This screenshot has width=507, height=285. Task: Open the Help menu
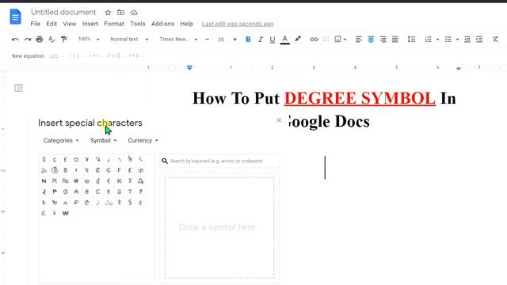tap(187, 24)
